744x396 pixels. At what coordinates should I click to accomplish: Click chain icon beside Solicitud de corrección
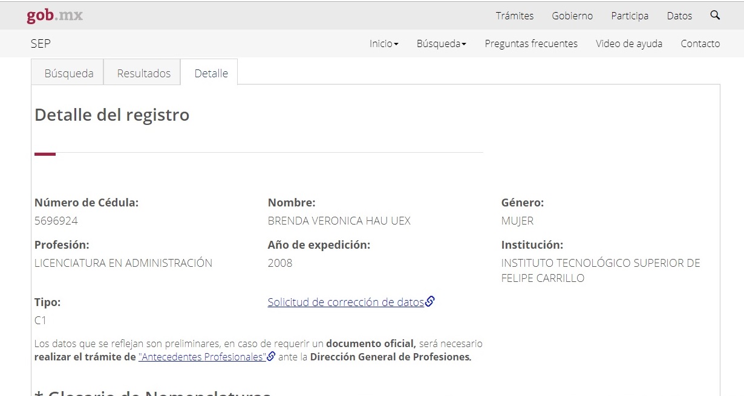point(430,302)
